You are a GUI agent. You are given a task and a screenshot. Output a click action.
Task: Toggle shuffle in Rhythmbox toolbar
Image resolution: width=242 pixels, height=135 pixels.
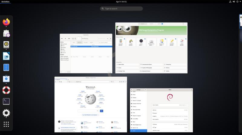click(75, 39)
